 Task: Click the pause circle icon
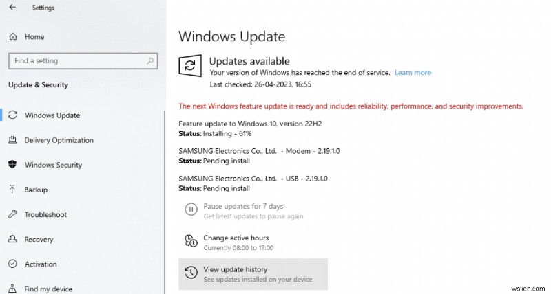tap(191, 210)
